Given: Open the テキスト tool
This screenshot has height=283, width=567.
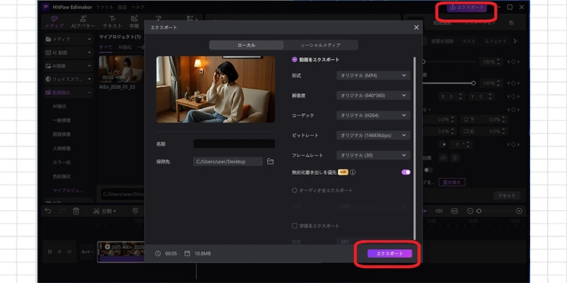Looking at the screenshot, I should (x=113, y=22).
